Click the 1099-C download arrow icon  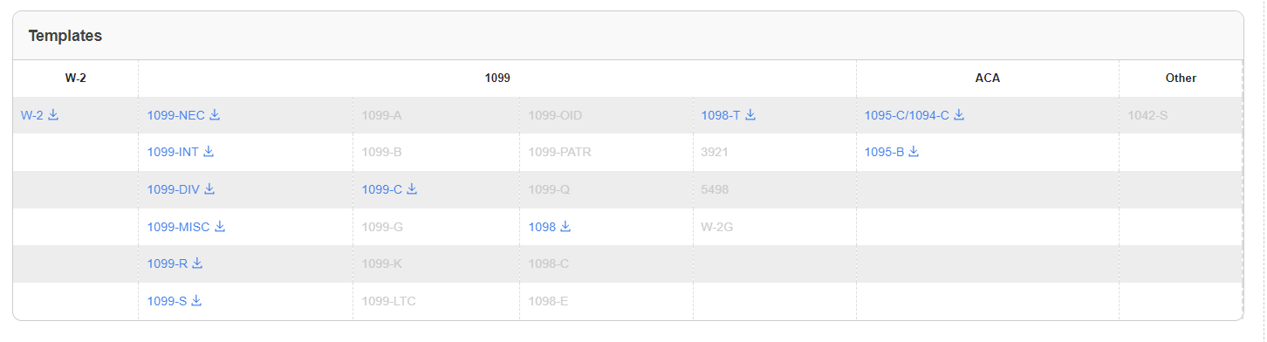412,188
